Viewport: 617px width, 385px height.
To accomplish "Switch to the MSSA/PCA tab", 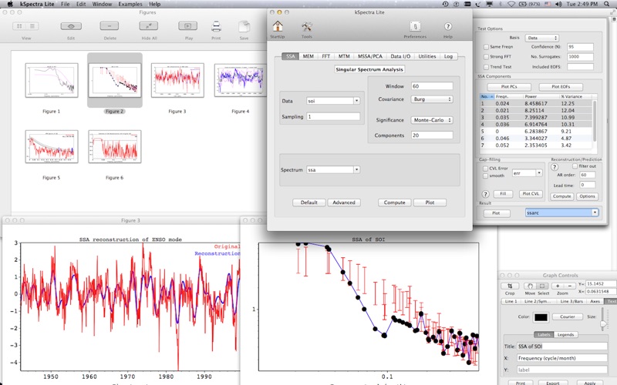I will coord(369,56).
